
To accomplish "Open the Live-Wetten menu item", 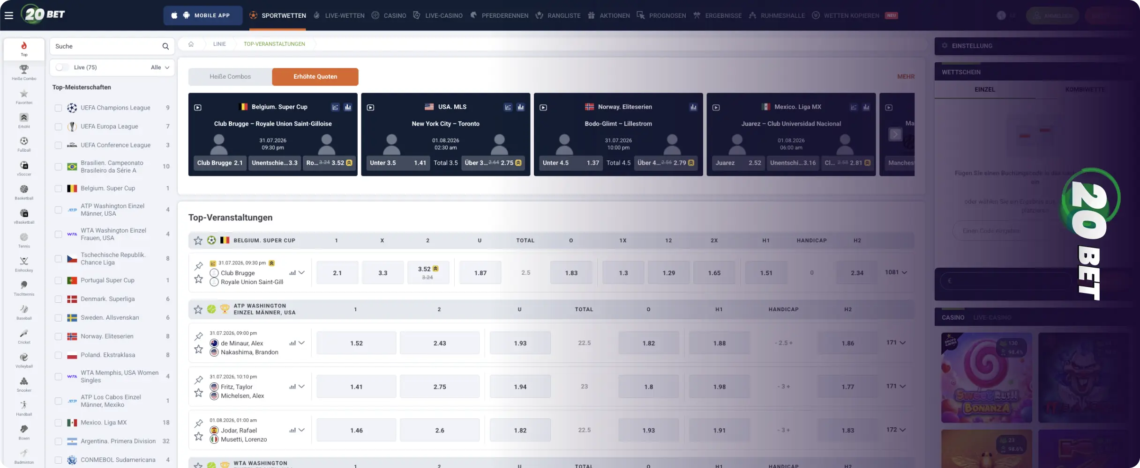I will pos(339,15).
